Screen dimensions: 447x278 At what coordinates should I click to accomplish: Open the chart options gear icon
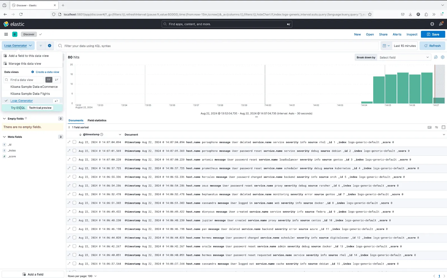click(x=442, y=57)
